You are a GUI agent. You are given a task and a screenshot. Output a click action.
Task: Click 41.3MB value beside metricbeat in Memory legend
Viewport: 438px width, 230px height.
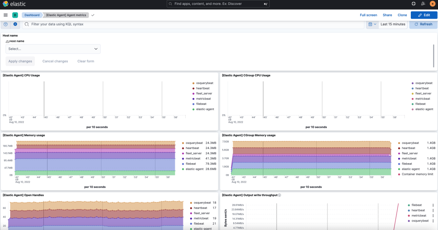(211, 159)
